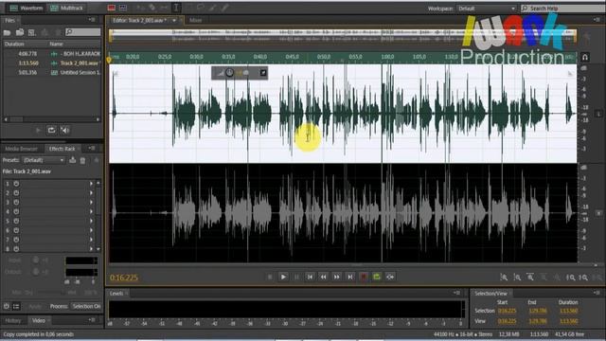Click the Selection Start time value

coord(507,311)
